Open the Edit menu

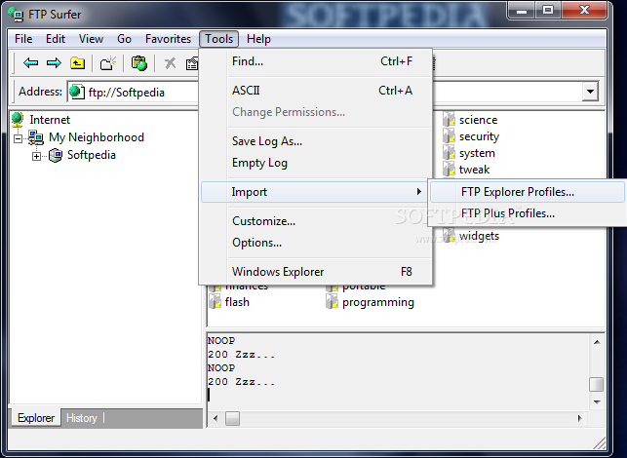coord(56,39)
